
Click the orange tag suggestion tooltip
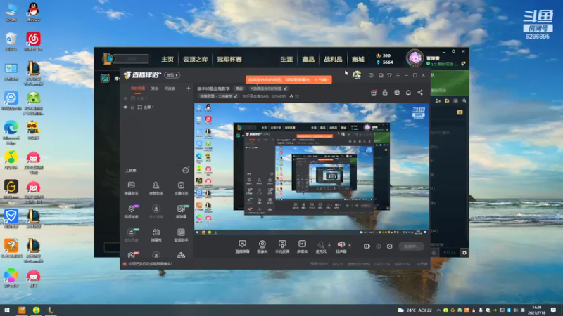pyautogui.click(x=289, y=80)
